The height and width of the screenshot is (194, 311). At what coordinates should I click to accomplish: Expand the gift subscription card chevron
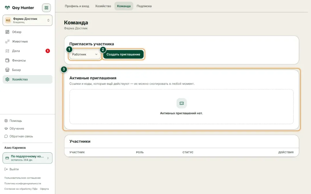pos(48,158)
